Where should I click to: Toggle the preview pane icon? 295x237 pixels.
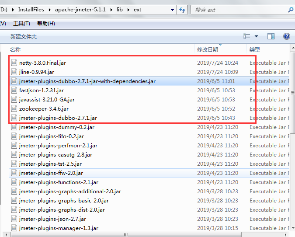pyautogui.click(x=271, y=36)
